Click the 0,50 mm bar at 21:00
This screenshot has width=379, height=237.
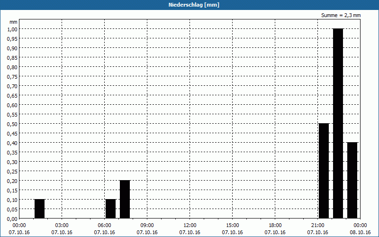tap(324, 171)
